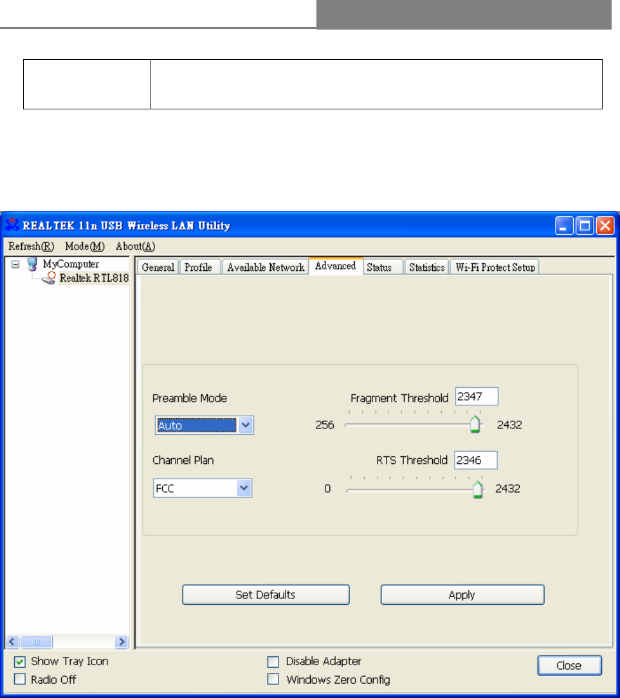Select Realtek RTL818 adapter entry
Viewport: 620px width, 698px height.
(94, 278)
